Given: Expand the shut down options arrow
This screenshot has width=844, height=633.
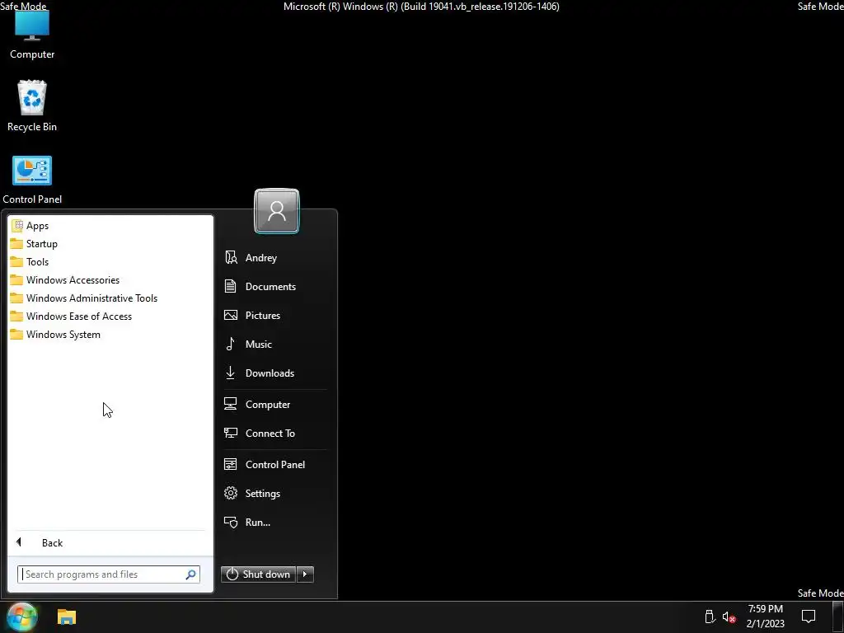Looking at the screenshot, I should [305, 574].
